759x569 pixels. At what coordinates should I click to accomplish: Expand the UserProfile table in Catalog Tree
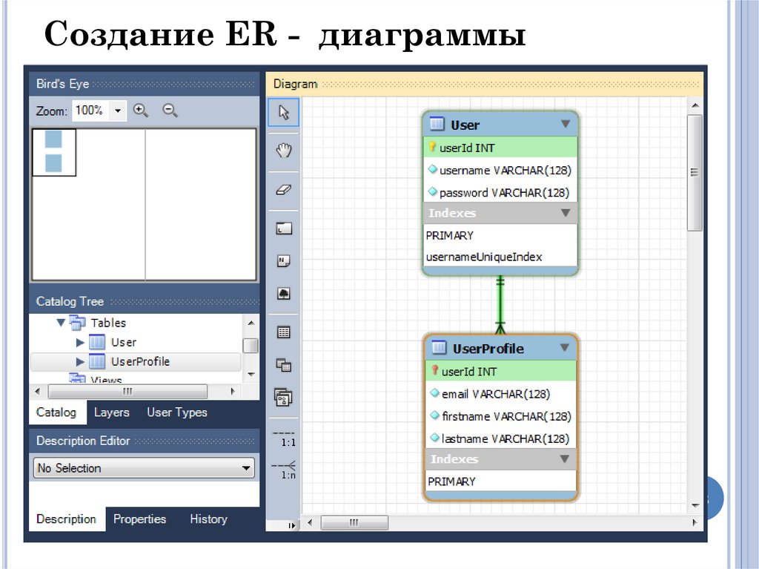click(82, 362)
